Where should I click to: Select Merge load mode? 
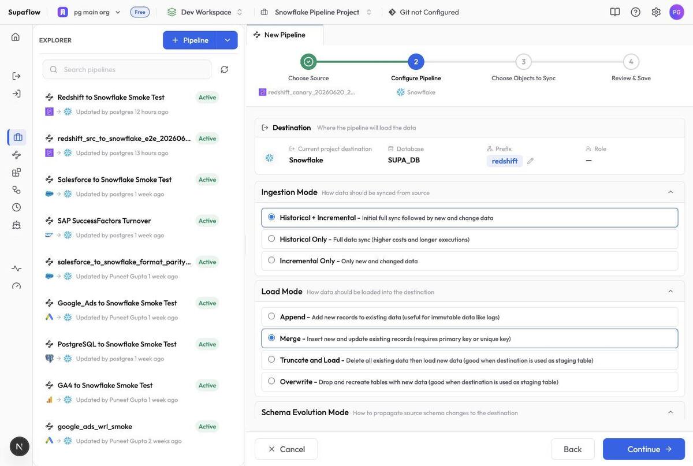pyautogui.click(x=470, y=338)
